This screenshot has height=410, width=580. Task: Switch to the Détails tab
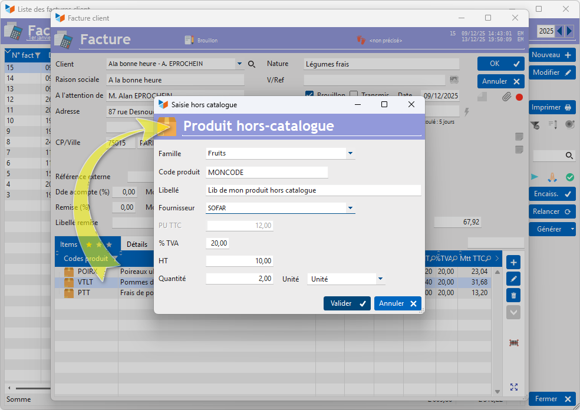click(x=137, y=244)
